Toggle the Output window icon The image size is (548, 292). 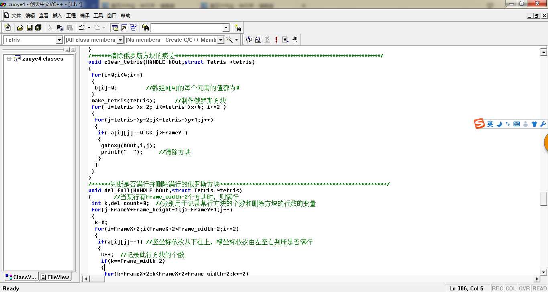click(x=124, y=28)
